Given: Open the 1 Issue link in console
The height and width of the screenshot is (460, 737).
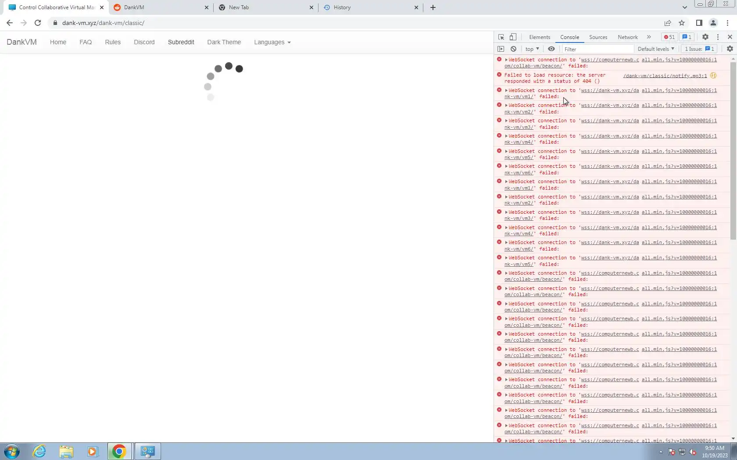Looking at the screenshot, I should (700, 49).
